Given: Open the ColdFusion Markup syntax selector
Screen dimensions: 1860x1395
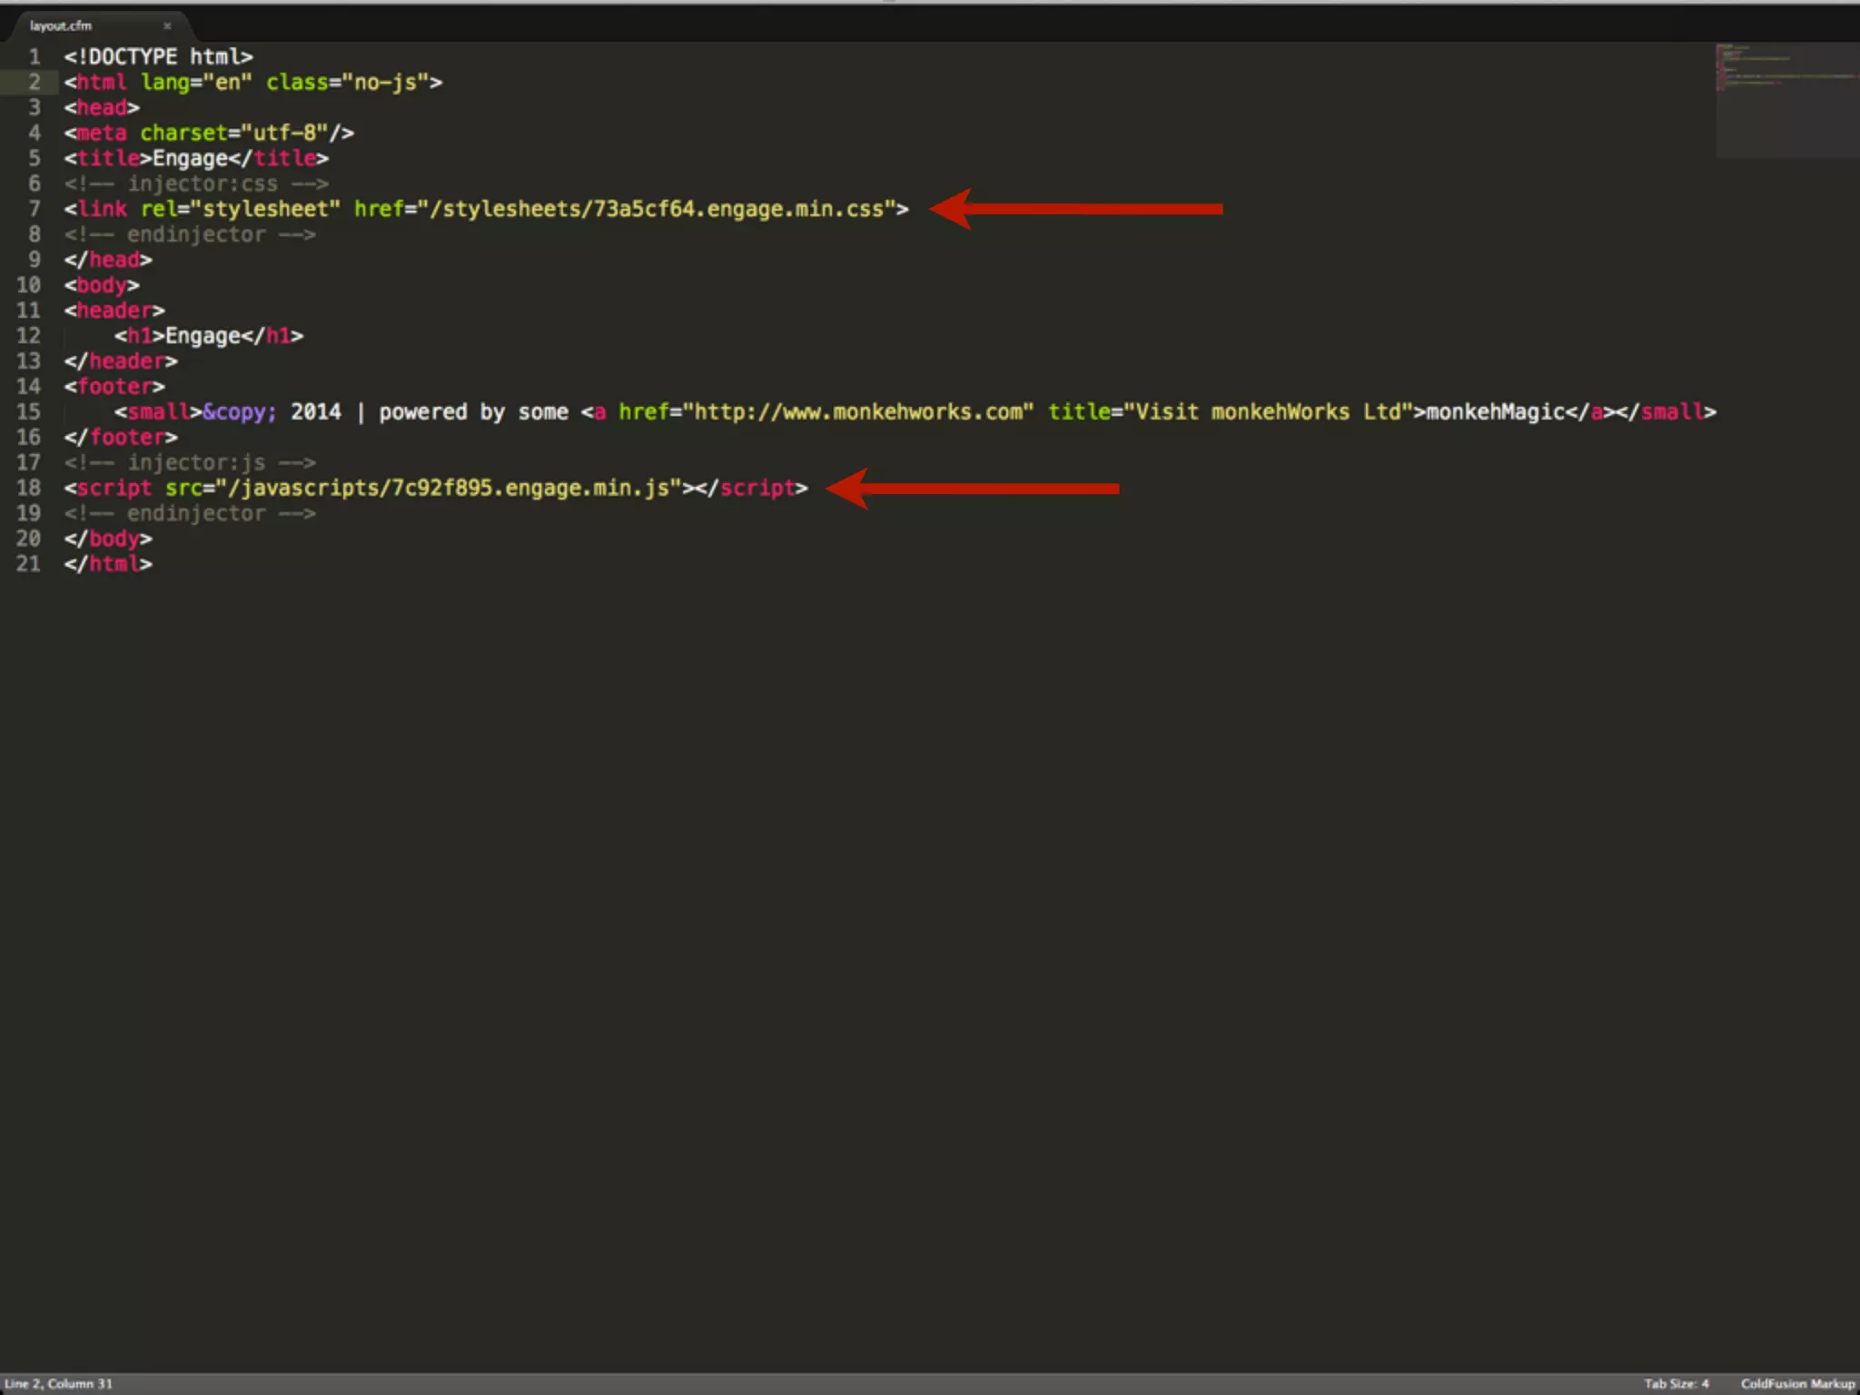Looking at the screenshot, I should (x=1796, y=1383).
